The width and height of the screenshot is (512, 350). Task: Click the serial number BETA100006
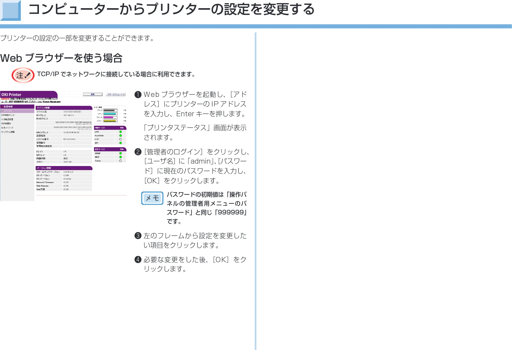[69, 139]
